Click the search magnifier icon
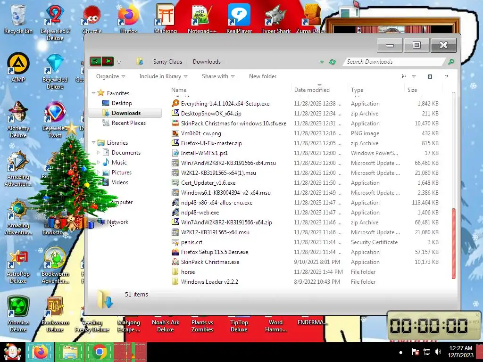 [451, 62]
